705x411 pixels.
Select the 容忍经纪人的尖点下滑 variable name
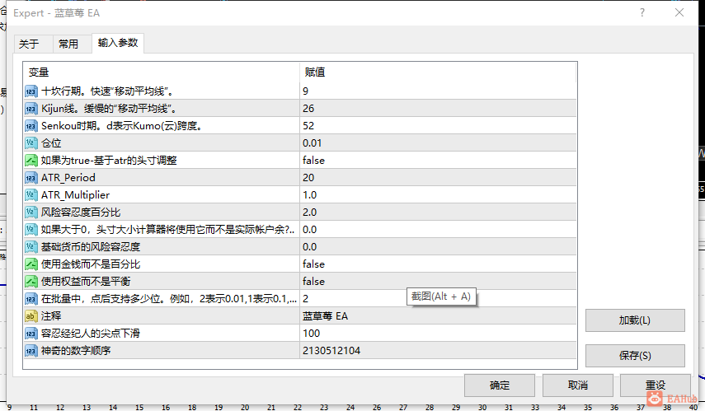click(91, 334)
